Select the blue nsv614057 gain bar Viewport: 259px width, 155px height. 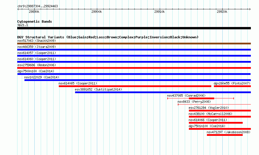click(x=134, y=56)
